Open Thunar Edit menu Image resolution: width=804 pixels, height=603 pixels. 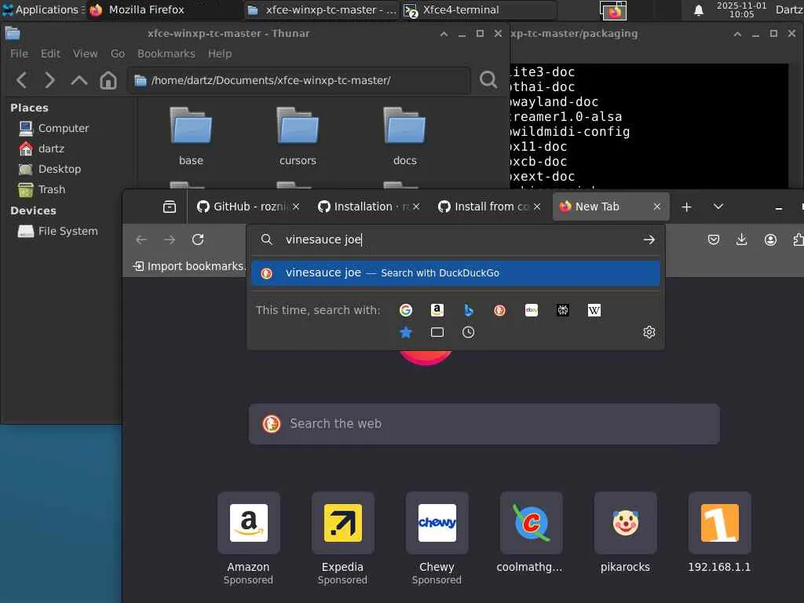click(50, 53)
